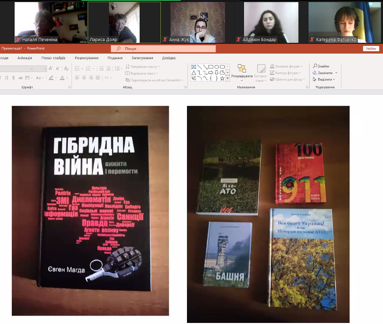Clear all text formatting
The width and height of the screenshot is (383, 324).
tap(67, 69)
